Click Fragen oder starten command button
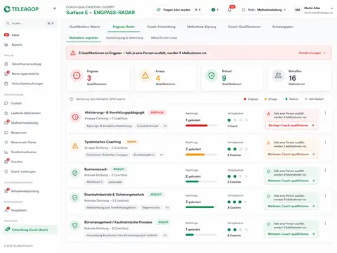 [179, 10]
